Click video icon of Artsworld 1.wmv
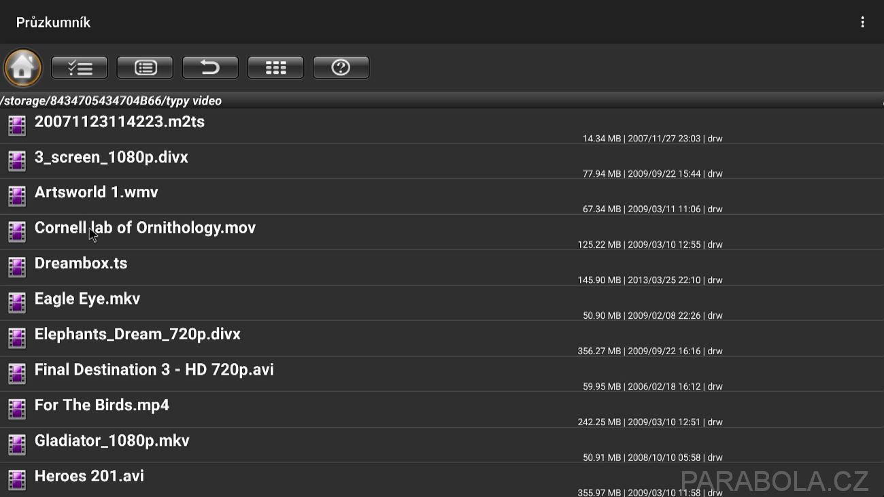The width and height of the screenshot is (884, 497). [x=17, y=196]
